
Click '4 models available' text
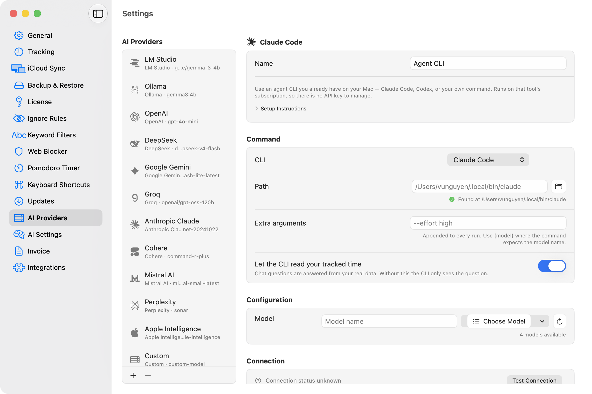point(543,335)
